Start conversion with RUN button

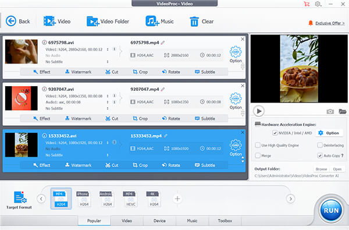[x=331, y=210]
